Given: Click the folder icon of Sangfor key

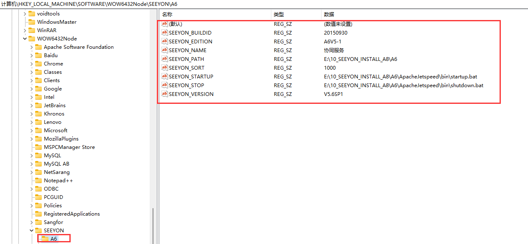Looking at the screenshot, I should [38, 222].
